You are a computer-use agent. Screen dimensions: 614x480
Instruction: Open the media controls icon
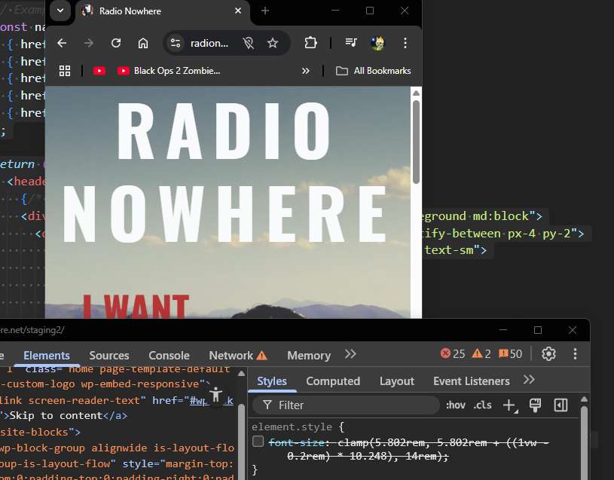click(x=351, y=43)
